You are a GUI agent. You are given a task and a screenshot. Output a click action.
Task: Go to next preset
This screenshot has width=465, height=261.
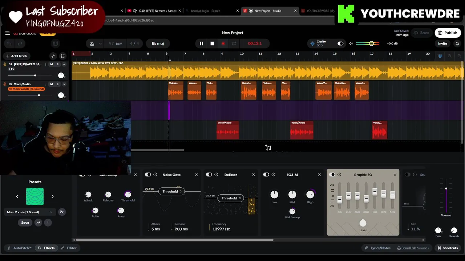click(52, 196)
